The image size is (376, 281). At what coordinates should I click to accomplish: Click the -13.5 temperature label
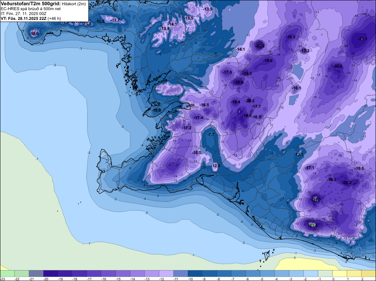[188, 18]
